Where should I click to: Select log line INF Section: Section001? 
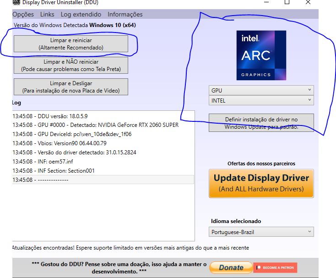click(x=103, y=171)
